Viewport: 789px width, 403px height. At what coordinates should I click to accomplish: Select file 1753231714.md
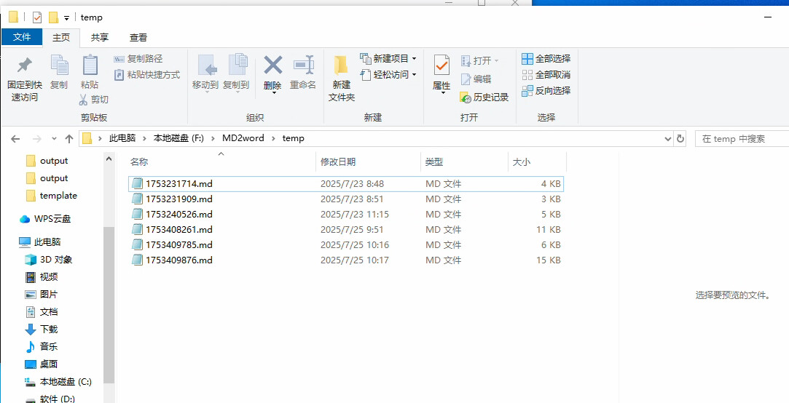[346, 184]
